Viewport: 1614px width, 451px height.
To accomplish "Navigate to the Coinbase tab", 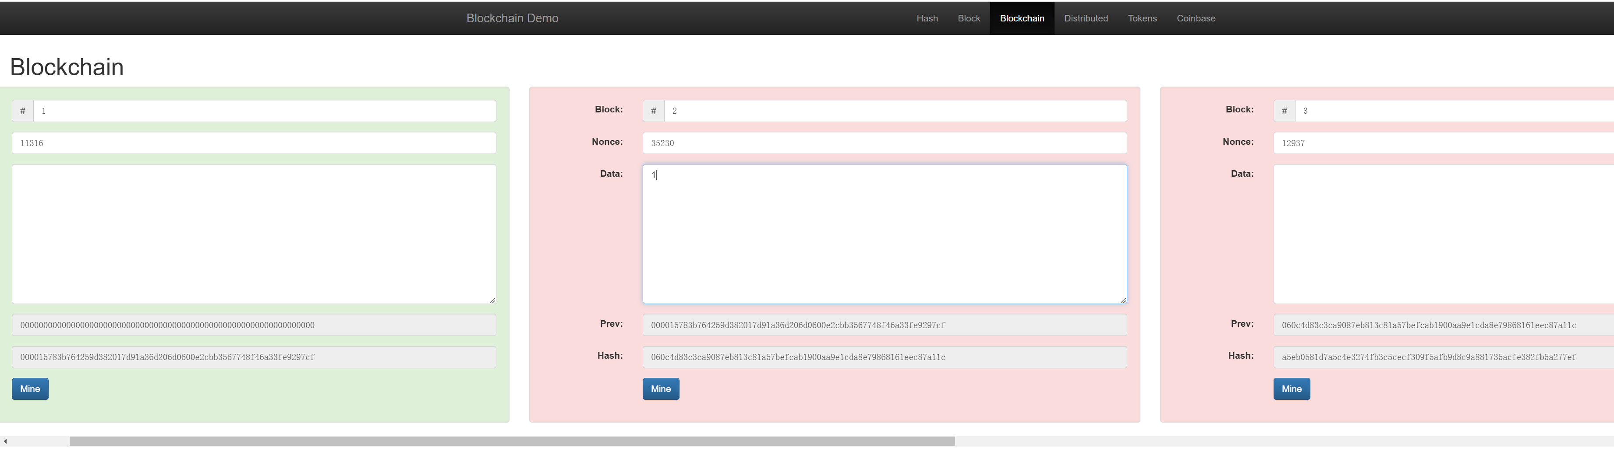I will (x=1196, y=18).
